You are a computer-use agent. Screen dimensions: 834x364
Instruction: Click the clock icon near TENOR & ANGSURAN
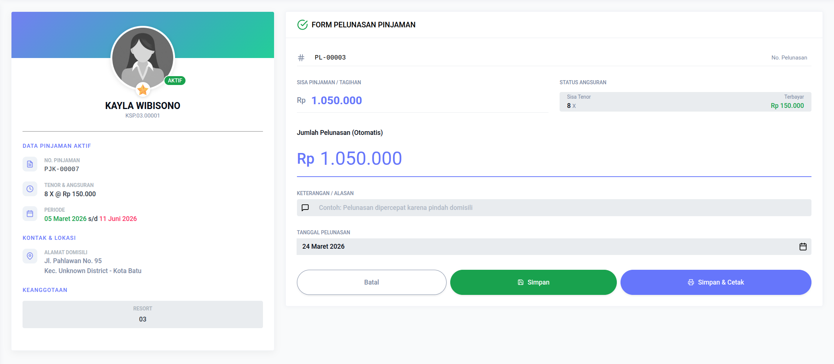click(30, 189)
